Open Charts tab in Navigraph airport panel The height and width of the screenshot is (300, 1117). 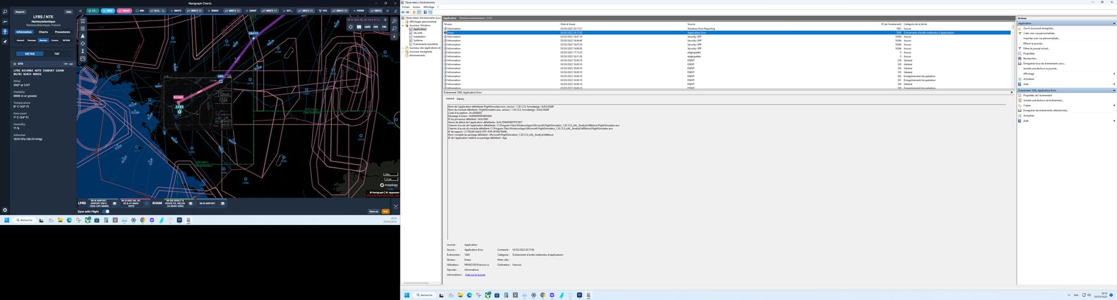(43, 32)
